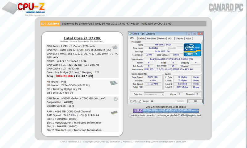
Task: Click the Instructions field in CPU-Z window
Action: [172, 69]
